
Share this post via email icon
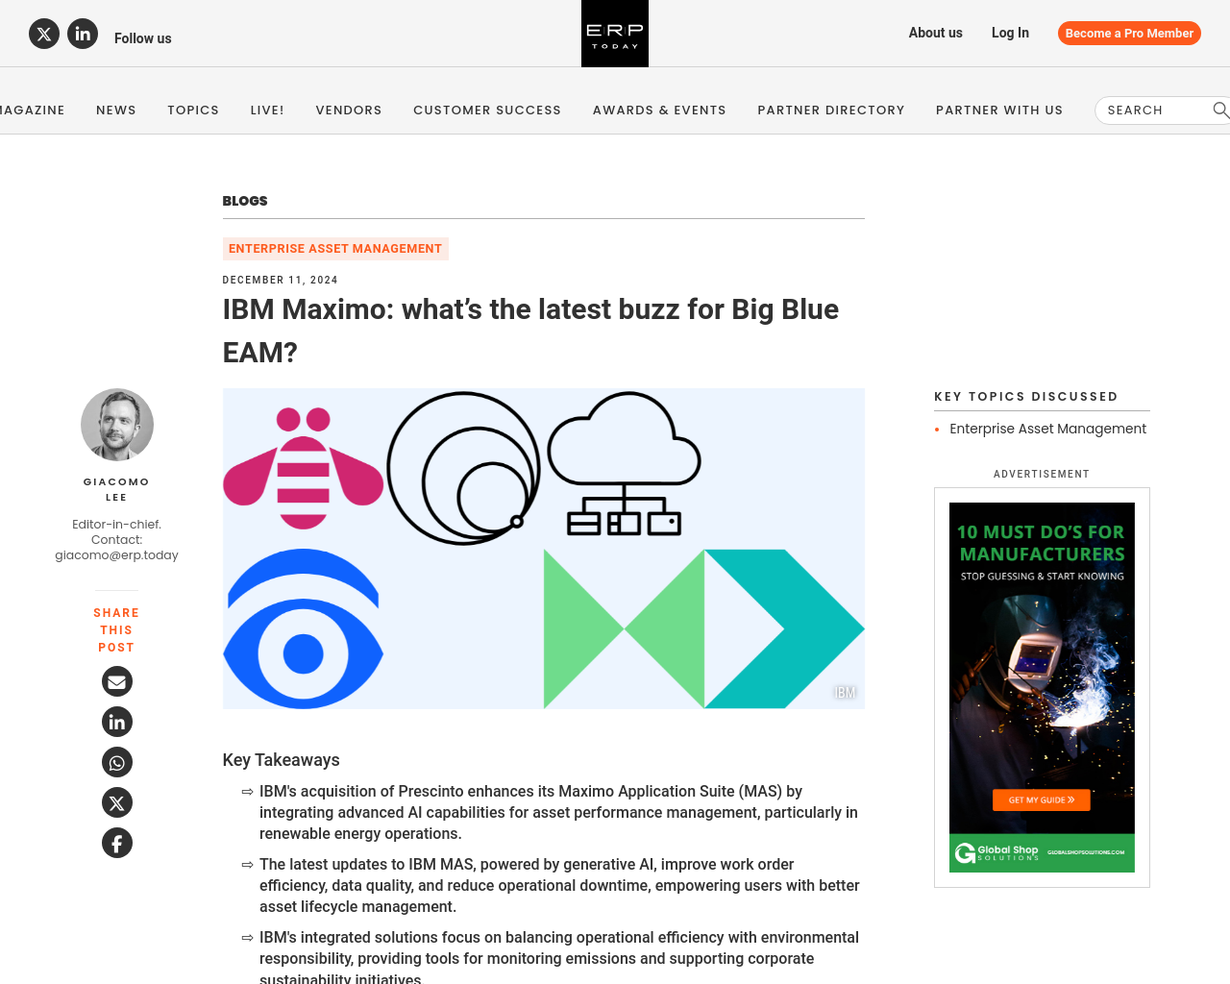(x=117, y=681)
